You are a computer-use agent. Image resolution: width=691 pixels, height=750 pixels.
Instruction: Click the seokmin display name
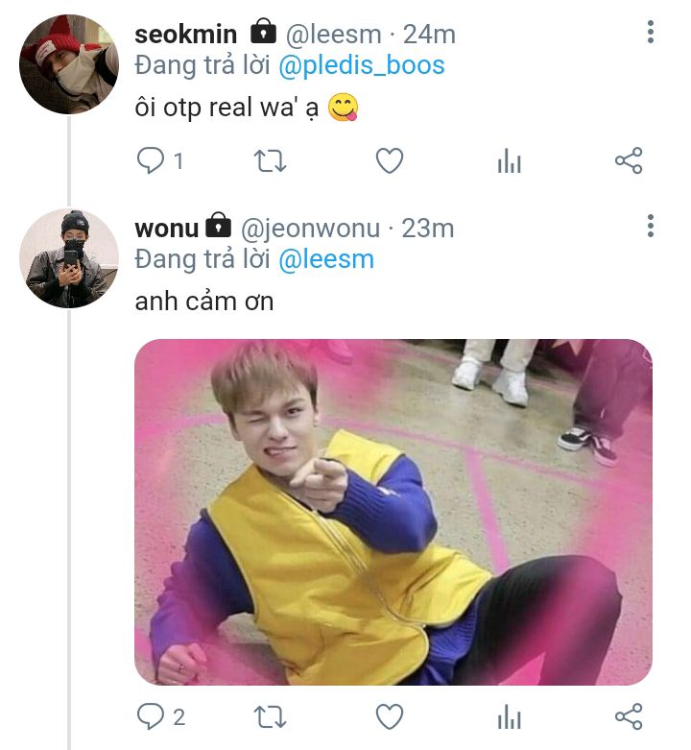point(185,35)
